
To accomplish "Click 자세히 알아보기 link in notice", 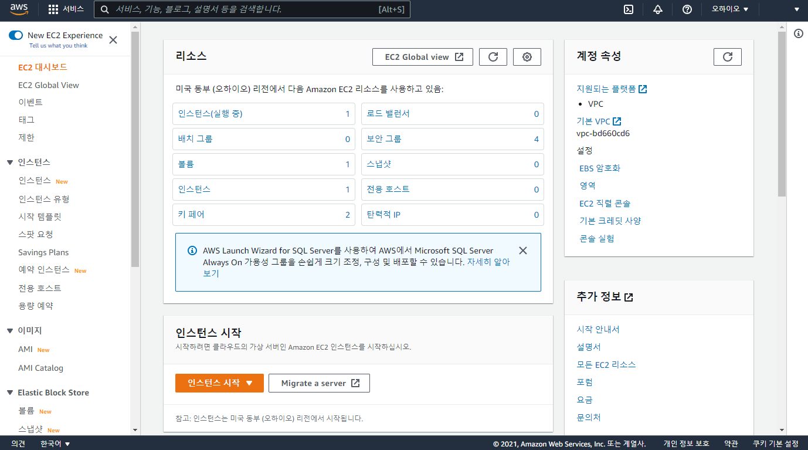I will [488, 262].
